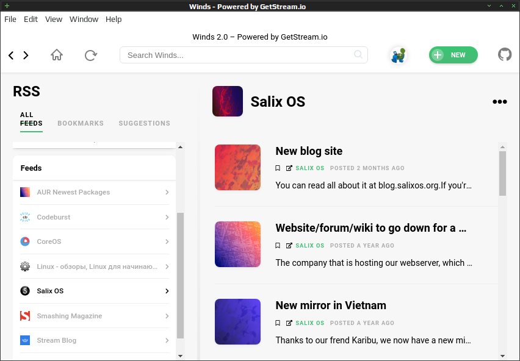Expand the Stream Blog chevron
Screen dimensions: 520x361
pos(167,340)
